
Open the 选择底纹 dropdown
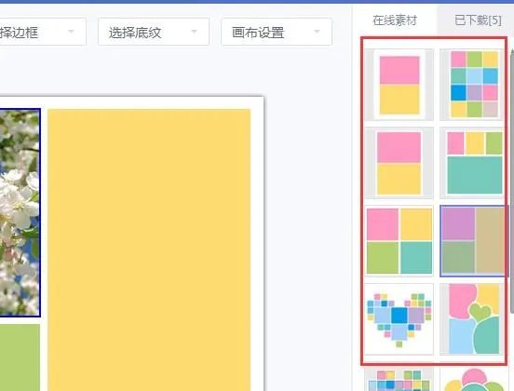tap(154, 32)
